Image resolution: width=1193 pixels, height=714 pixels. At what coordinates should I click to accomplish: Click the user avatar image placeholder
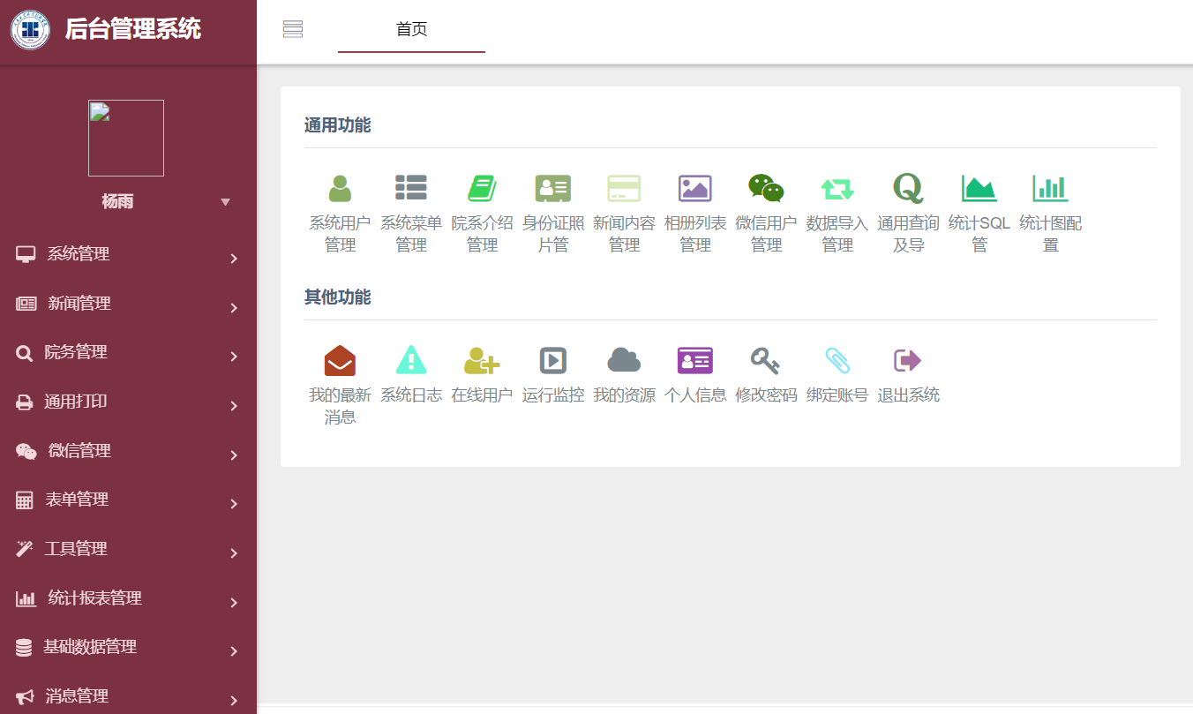[126, 138]
